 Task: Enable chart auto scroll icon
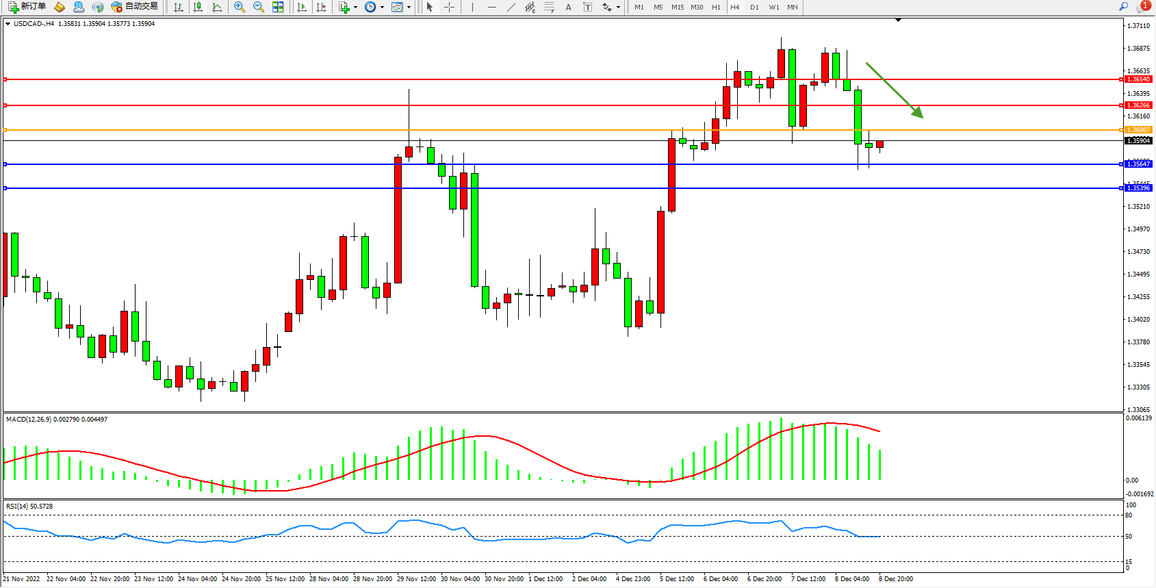tap(302, 7)
